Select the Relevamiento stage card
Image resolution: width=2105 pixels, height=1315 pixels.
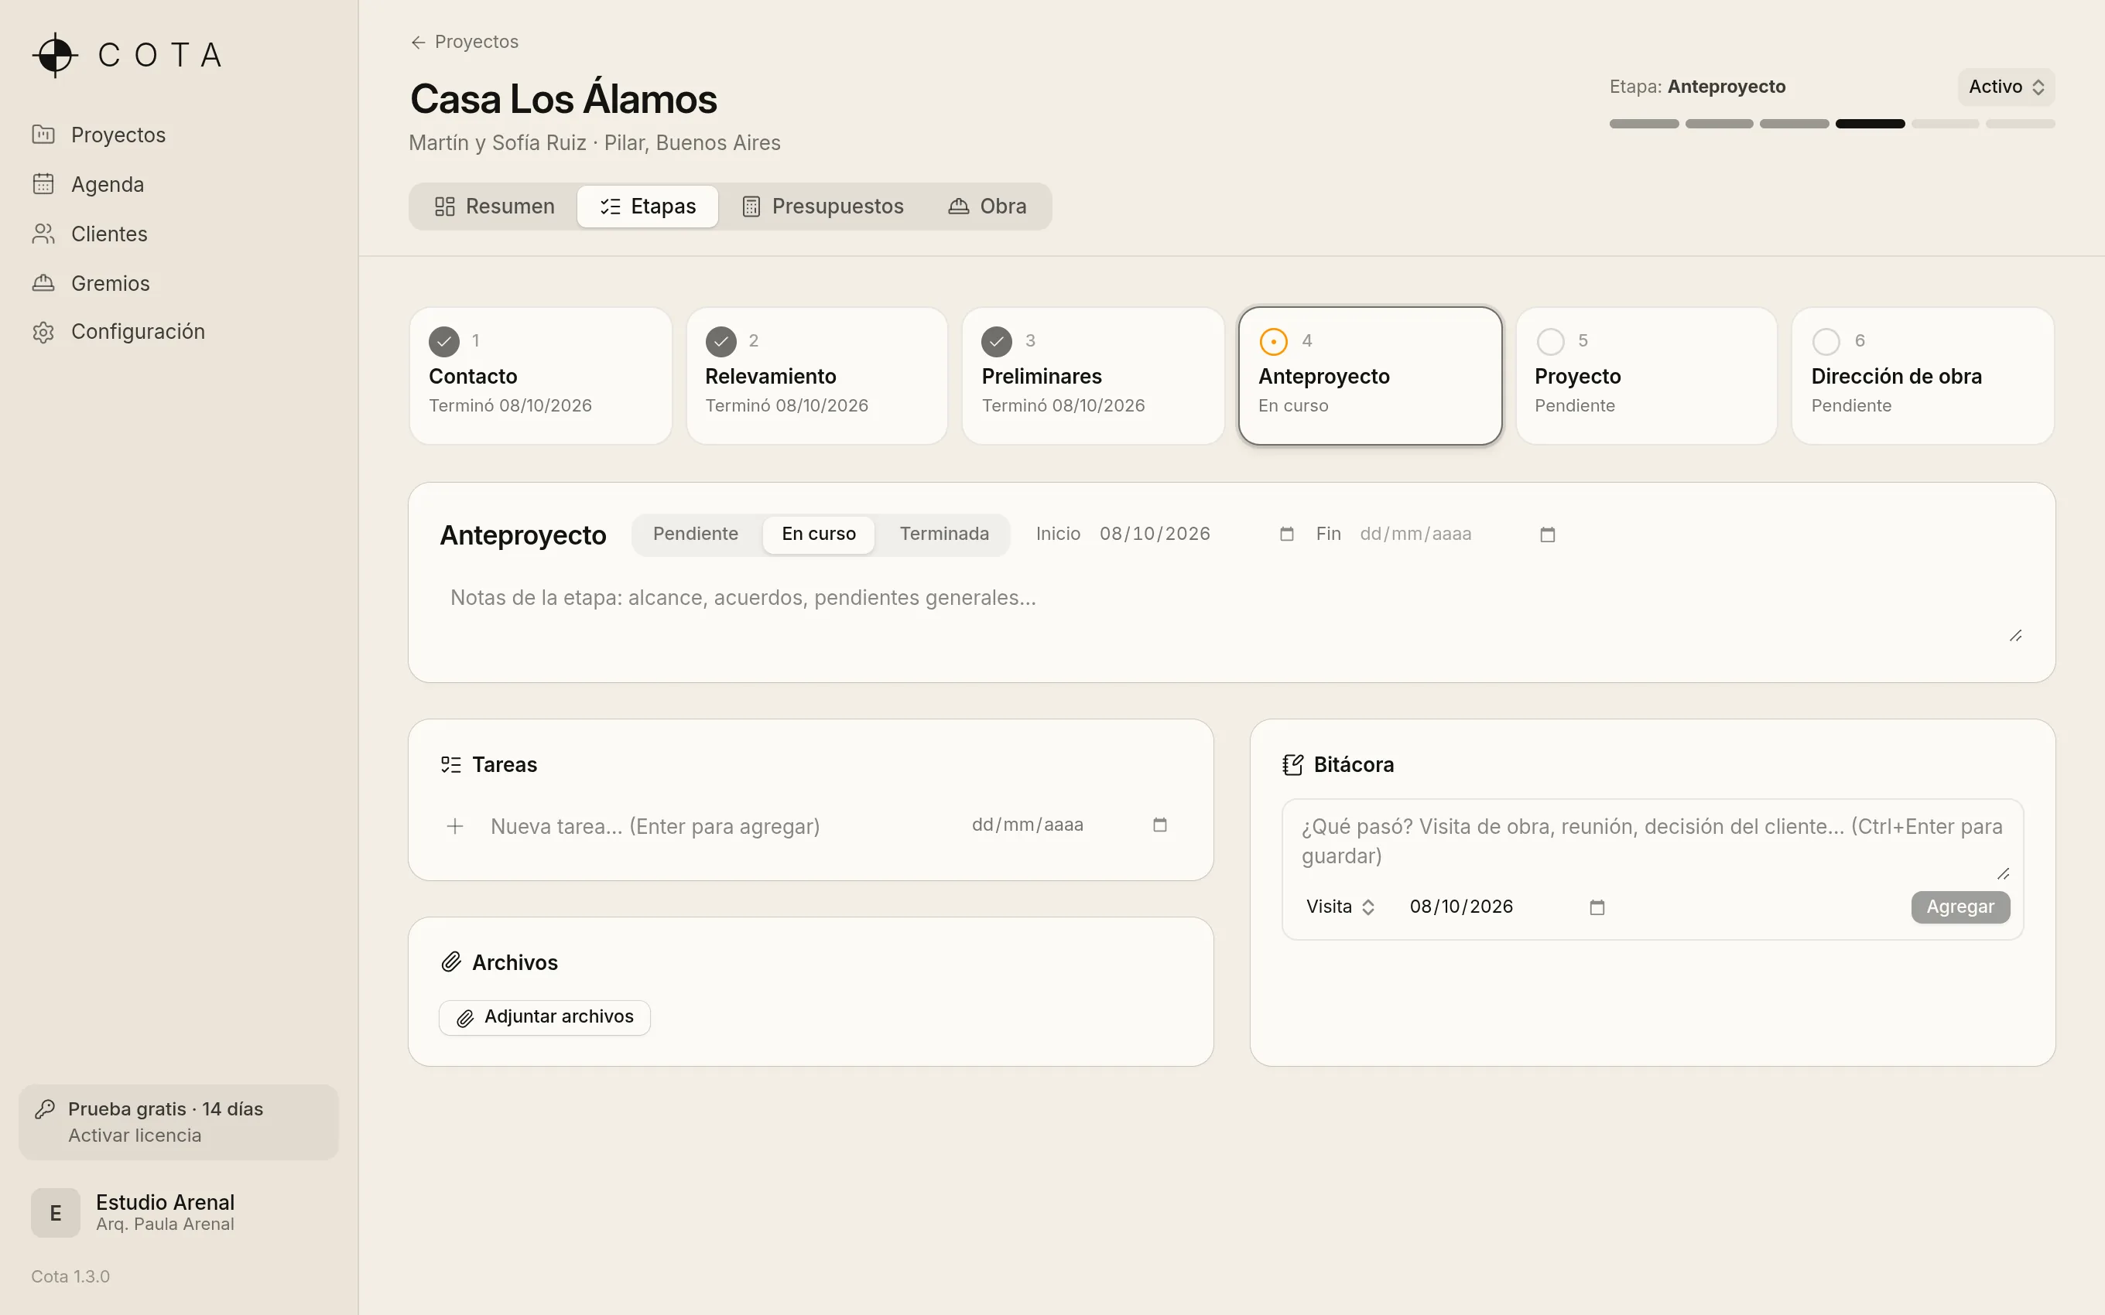(816, 376)
